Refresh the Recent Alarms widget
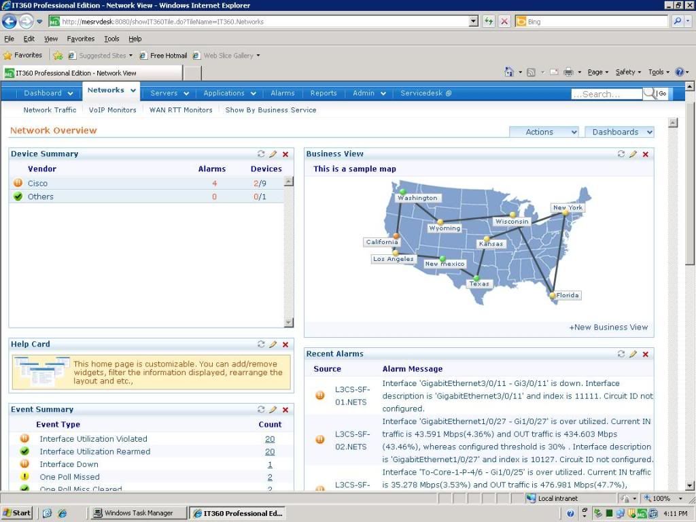The width and height of the screenshot is (696, 522). point(621,353)
